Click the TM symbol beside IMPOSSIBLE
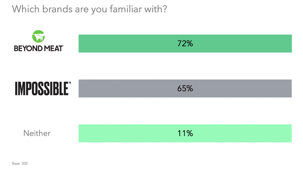 (x=69, y=83)
